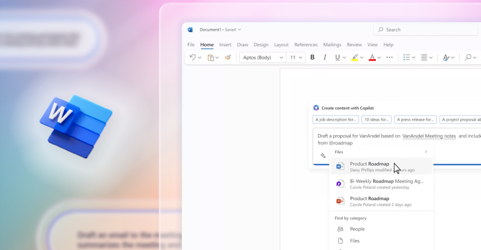Click the Loop file icon beside Bi-Weekly Roadmap
This screenshot has width=481, height=250.
coord(340,184)
